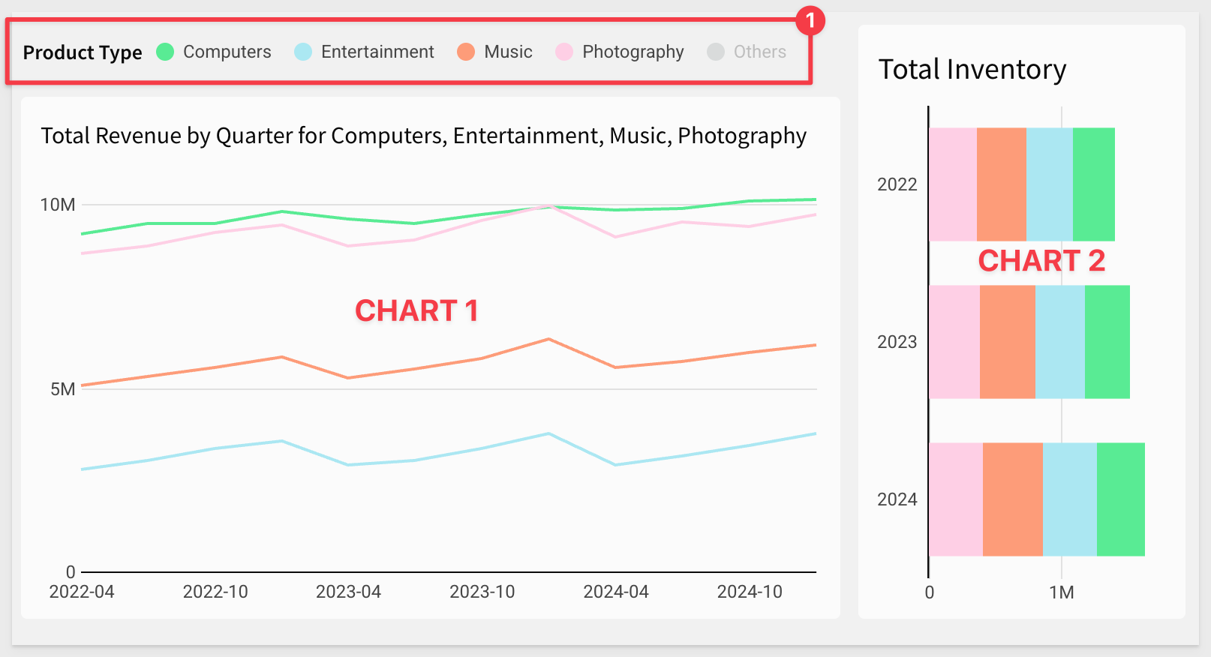Click the gray Others legend dot
The height and width of the screenshot is (657, 1211).
pyautogui.click(x=716, y=52)
